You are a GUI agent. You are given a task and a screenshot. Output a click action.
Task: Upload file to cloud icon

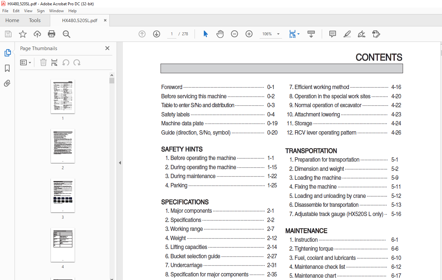click(x=37, y=34)
